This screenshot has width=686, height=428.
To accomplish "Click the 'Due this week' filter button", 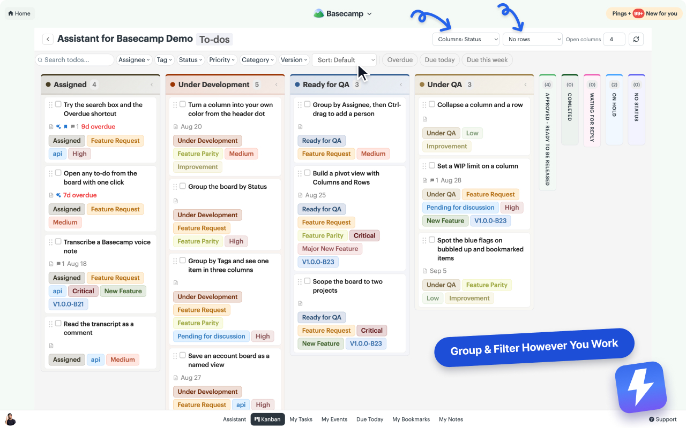I will (487, 60).
